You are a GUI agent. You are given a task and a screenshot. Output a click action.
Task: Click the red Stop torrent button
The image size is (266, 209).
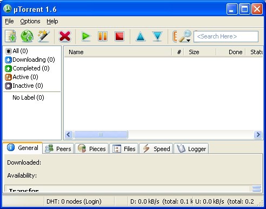[x=119, y=36]
